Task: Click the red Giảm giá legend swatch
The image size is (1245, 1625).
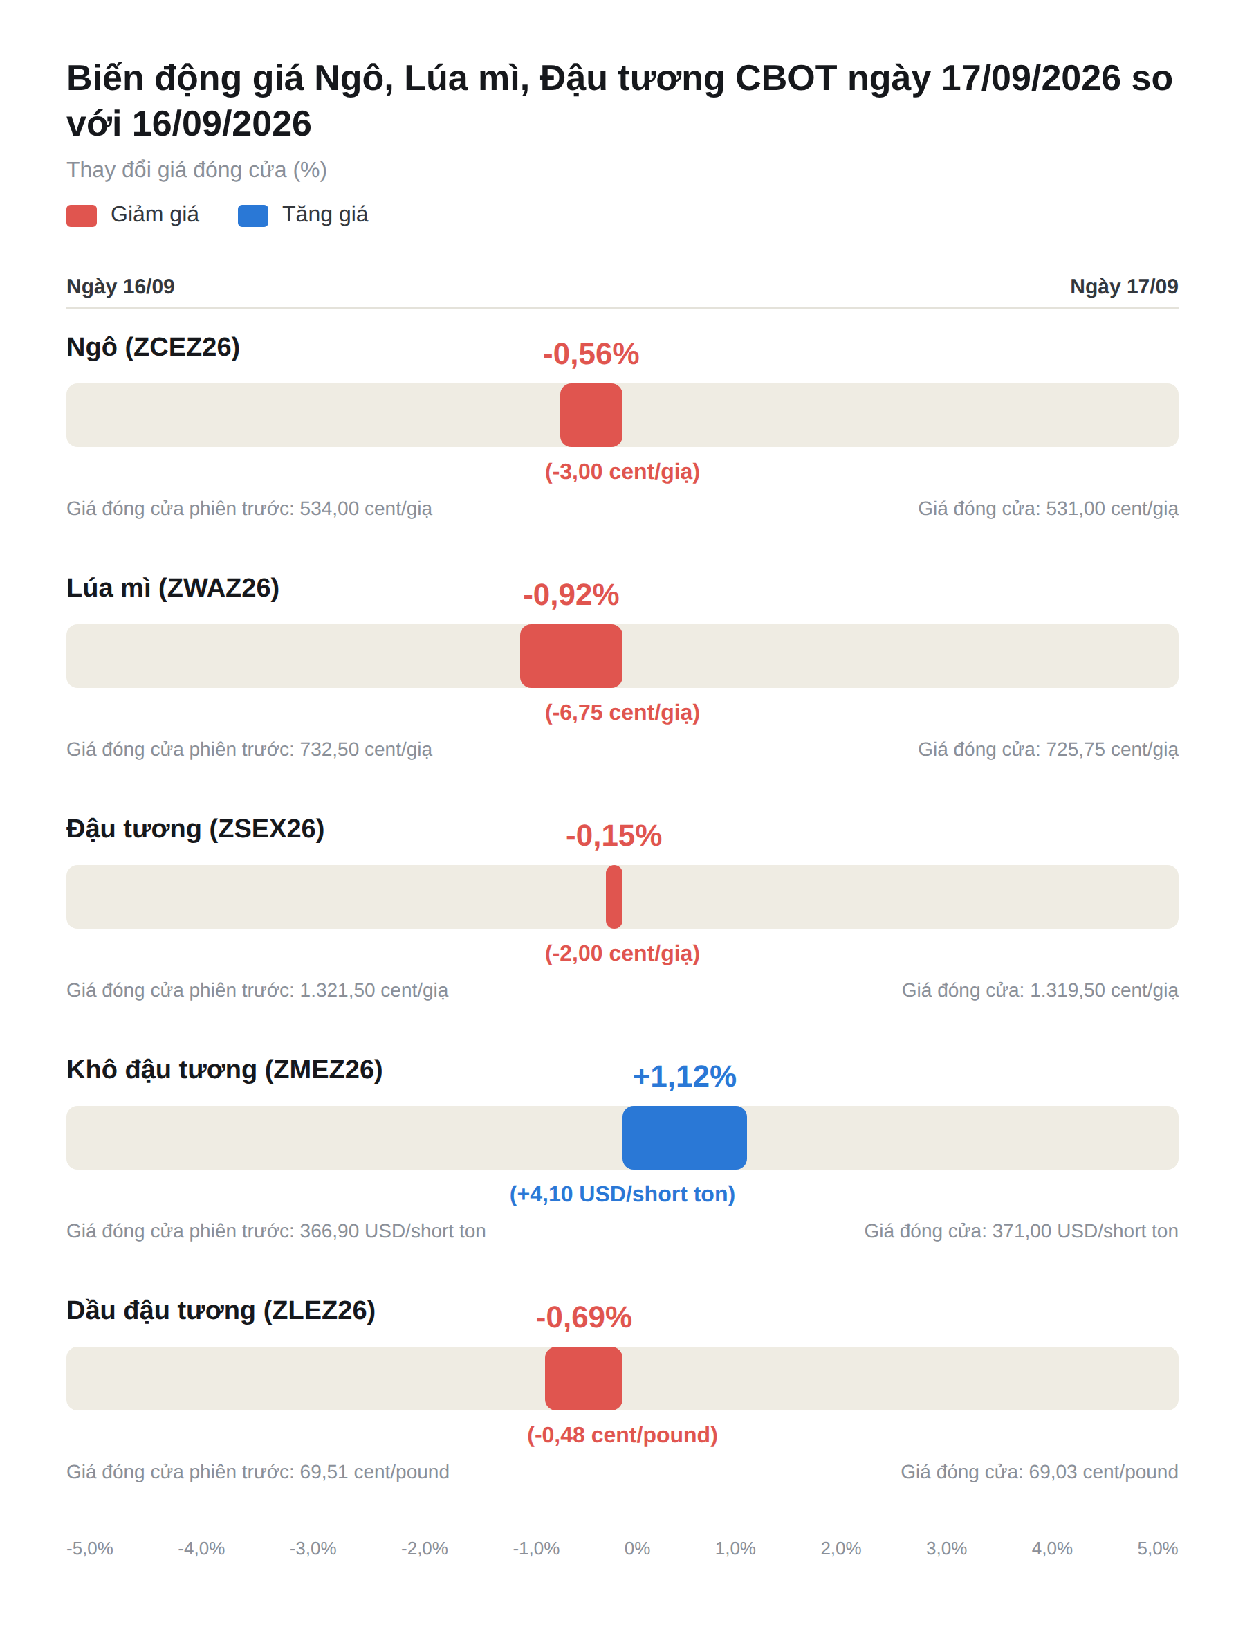Action: coord(82,216)
